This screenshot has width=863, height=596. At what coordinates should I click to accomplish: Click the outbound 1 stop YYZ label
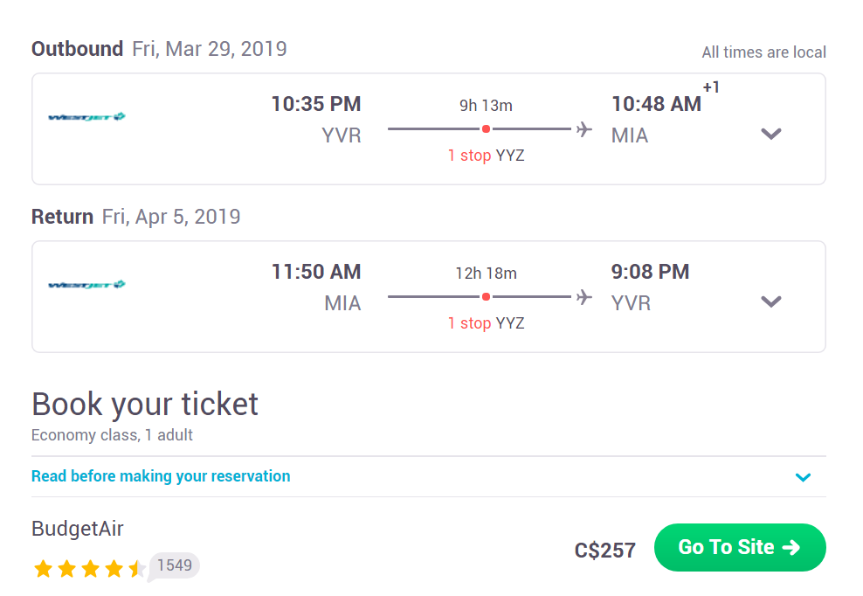pos(486,156)
